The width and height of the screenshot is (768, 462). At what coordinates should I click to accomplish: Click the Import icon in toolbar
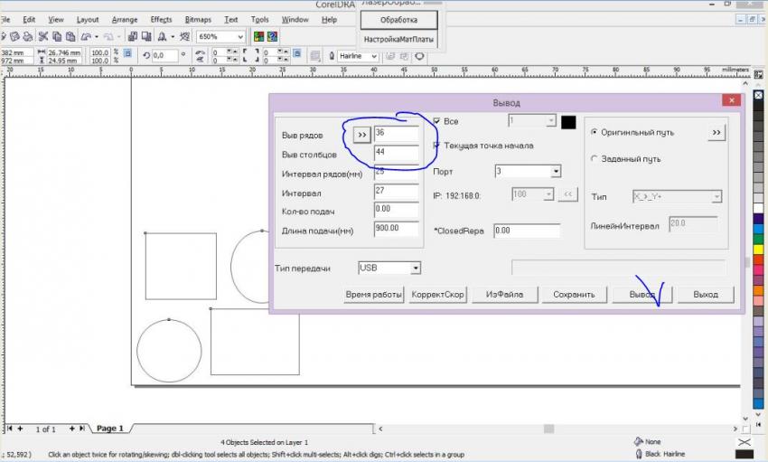[133, 37]
